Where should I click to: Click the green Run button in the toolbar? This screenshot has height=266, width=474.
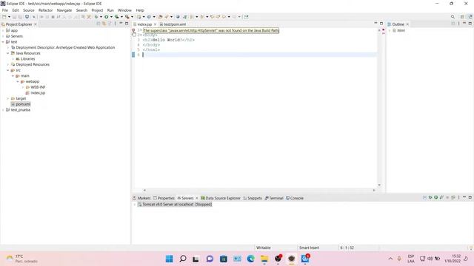107,17
